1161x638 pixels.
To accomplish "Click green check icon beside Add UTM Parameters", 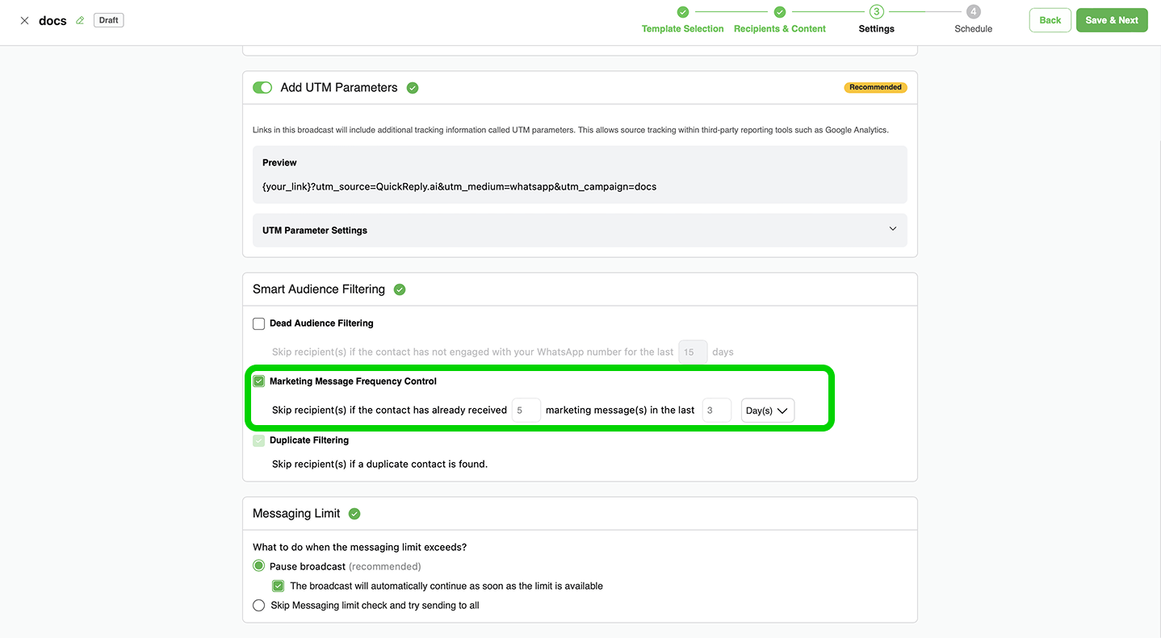I will (x=413, y=88).
